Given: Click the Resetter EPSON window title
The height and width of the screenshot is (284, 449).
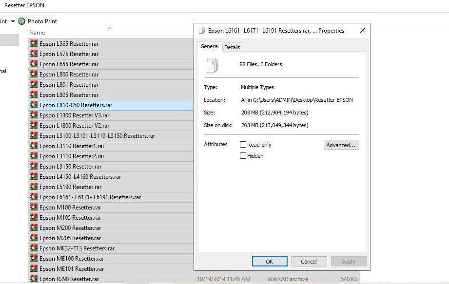Looking at the screenshot, I should (24, 5).
